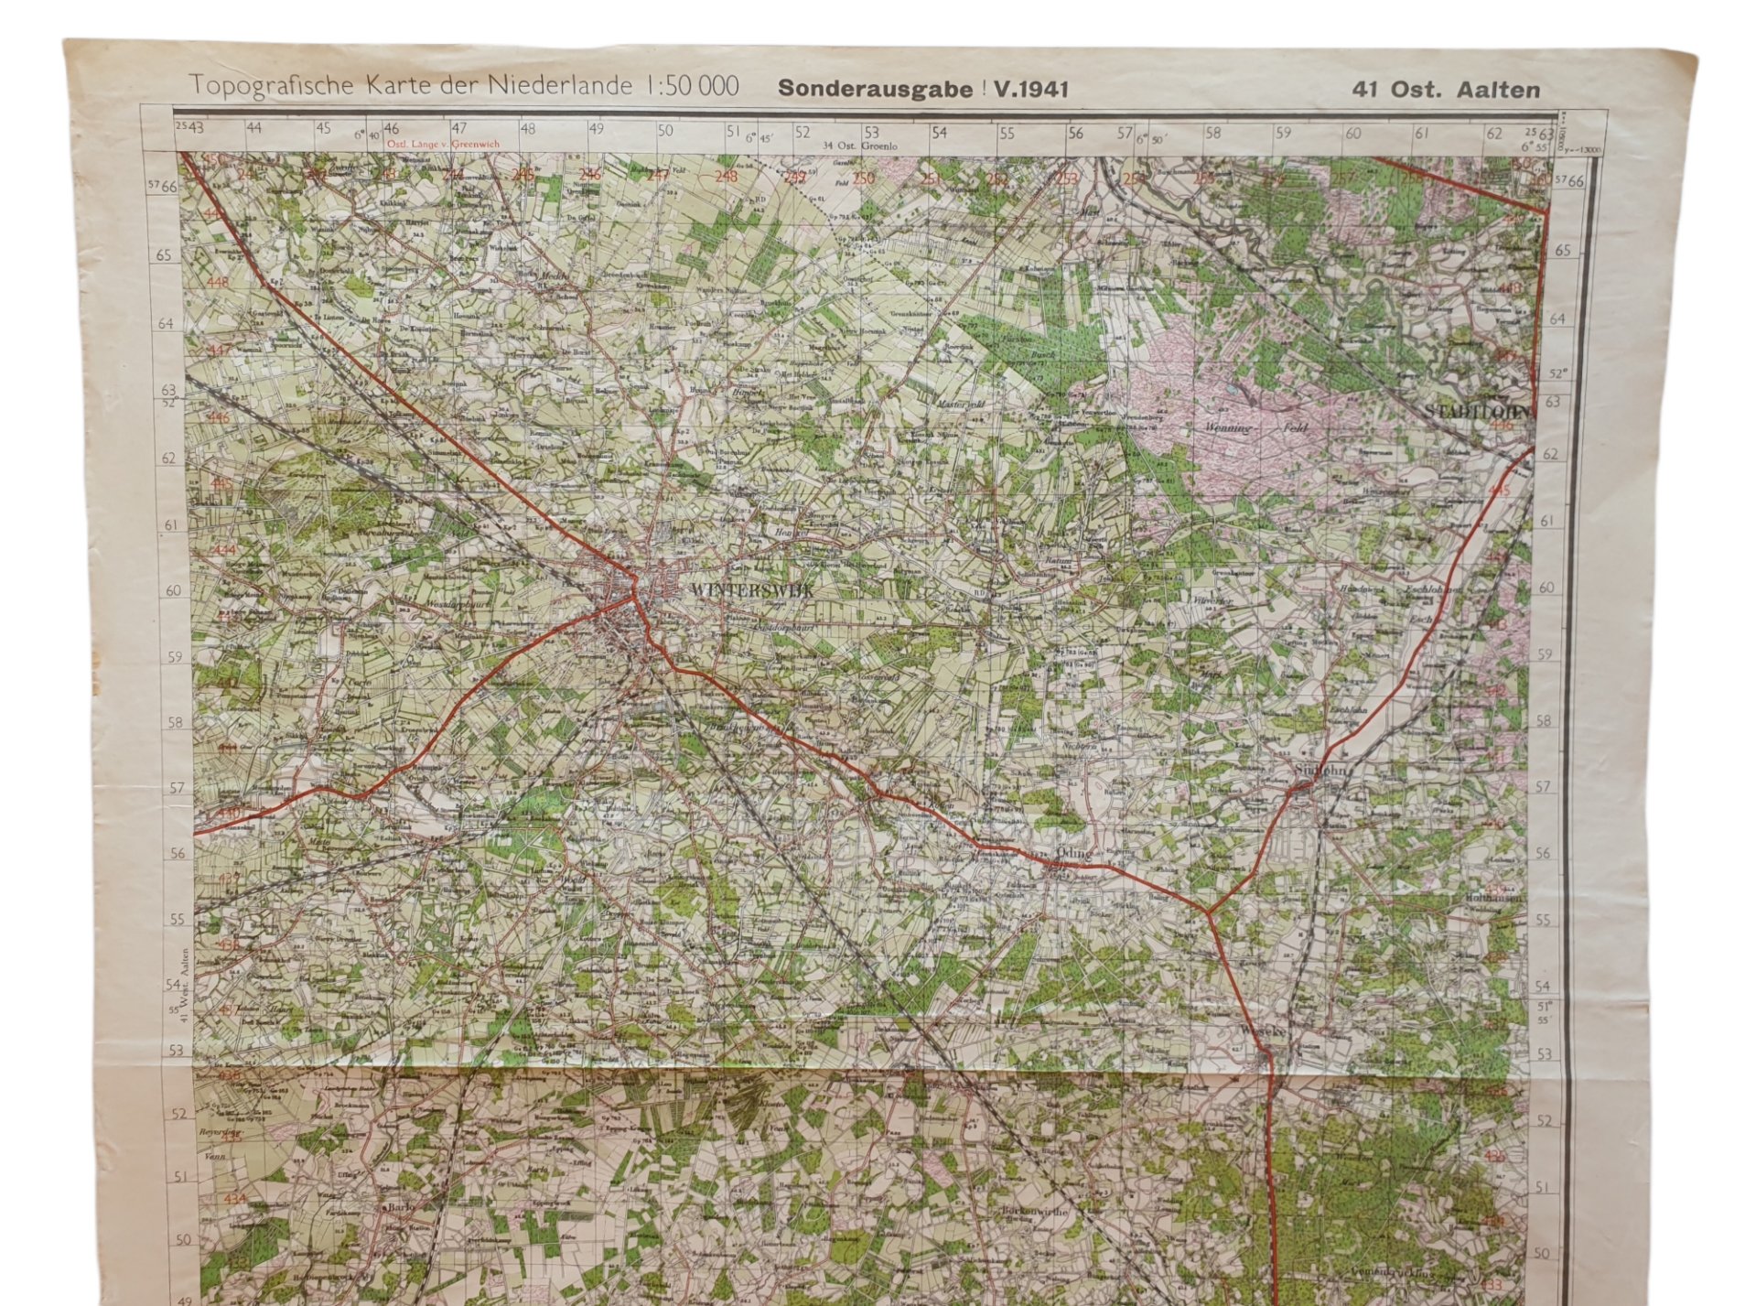Image resolution: width=1756 pixels, height=1306 pixels.
Task: Select the "Südlohn" place name
Action: pyautogui.click(x=1321, y=771)
